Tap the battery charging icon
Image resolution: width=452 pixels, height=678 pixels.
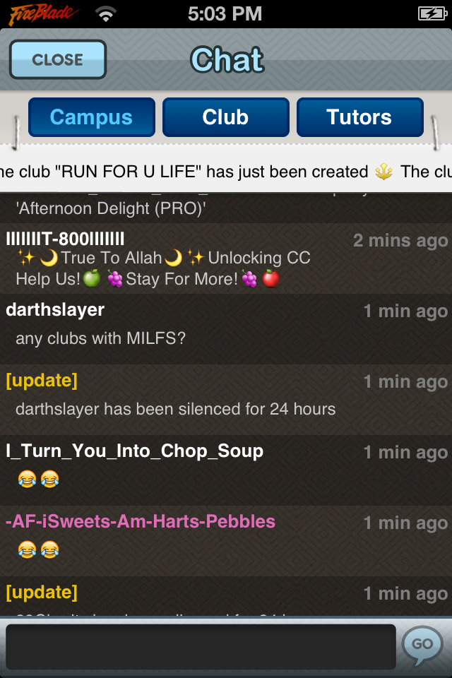(432, 14)
